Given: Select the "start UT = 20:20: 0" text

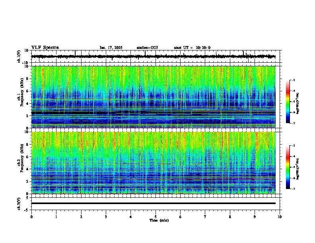Looking at the screenshot, I should tap(192, 48).
